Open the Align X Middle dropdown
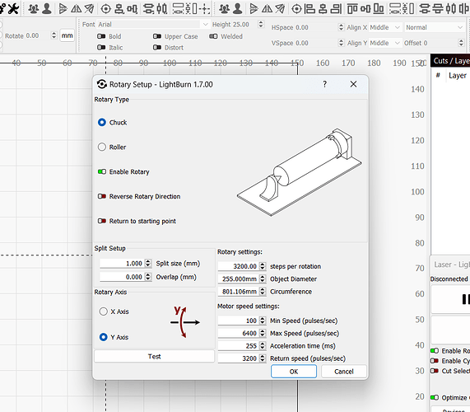The width and height of the screenshot is (470, 412). (x=384, y=27)
